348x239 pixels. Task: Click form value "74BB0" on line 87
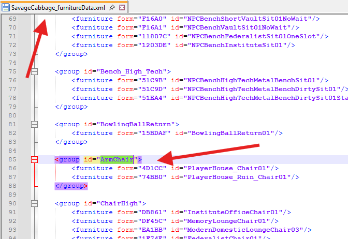pyautogui.click(x=152, y=177)
